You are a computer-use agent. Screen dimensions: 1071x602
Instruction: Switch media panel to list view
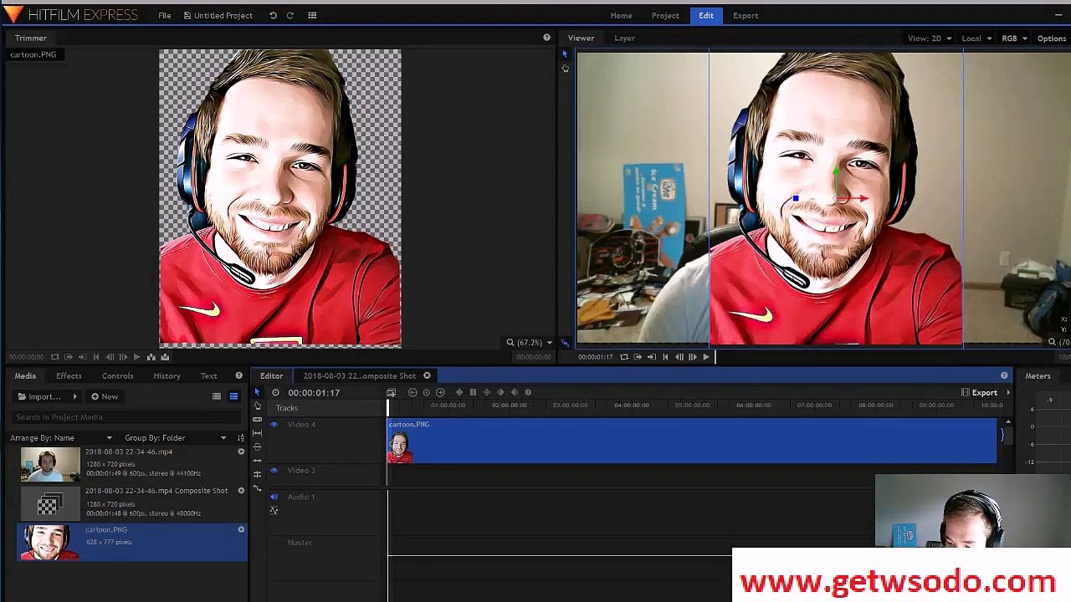pos(217,396)
